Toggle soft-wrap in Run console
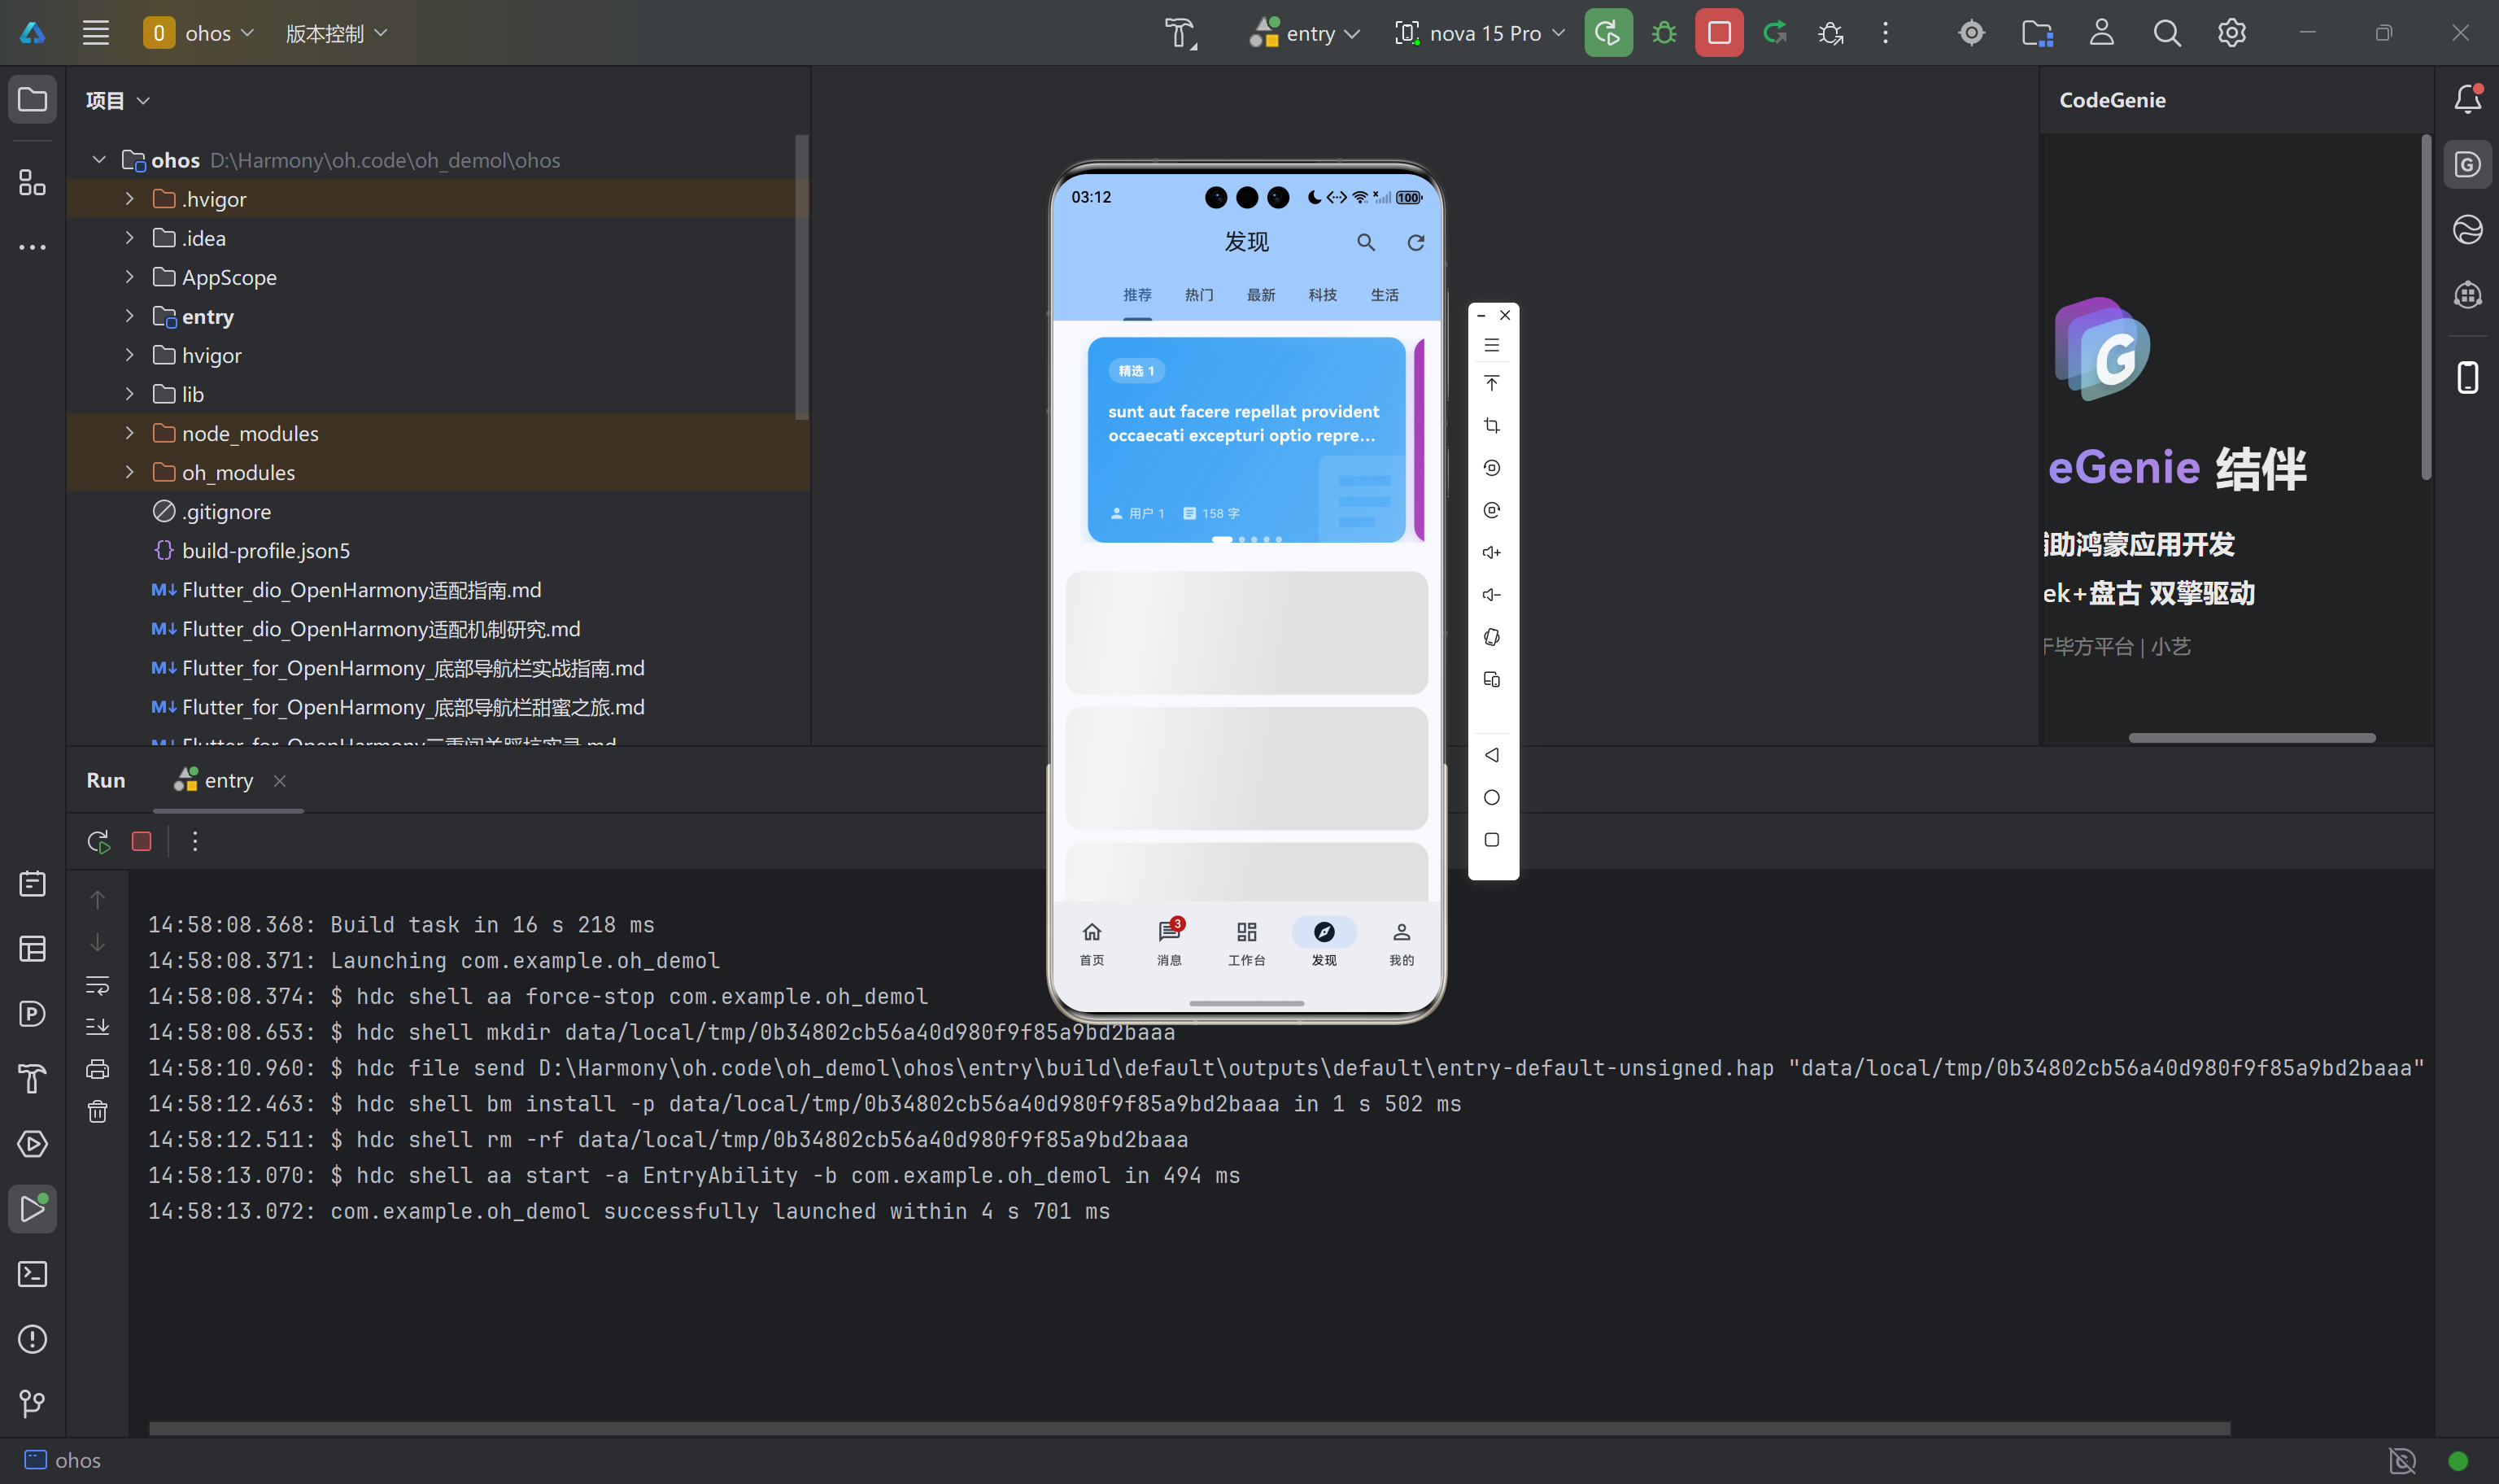 pos(97,985)
